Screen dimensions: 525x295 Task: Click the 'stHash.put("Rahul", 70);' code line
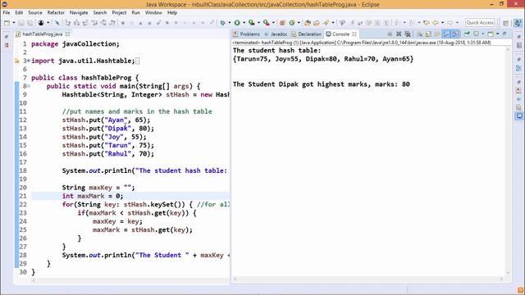pos(107,154)
